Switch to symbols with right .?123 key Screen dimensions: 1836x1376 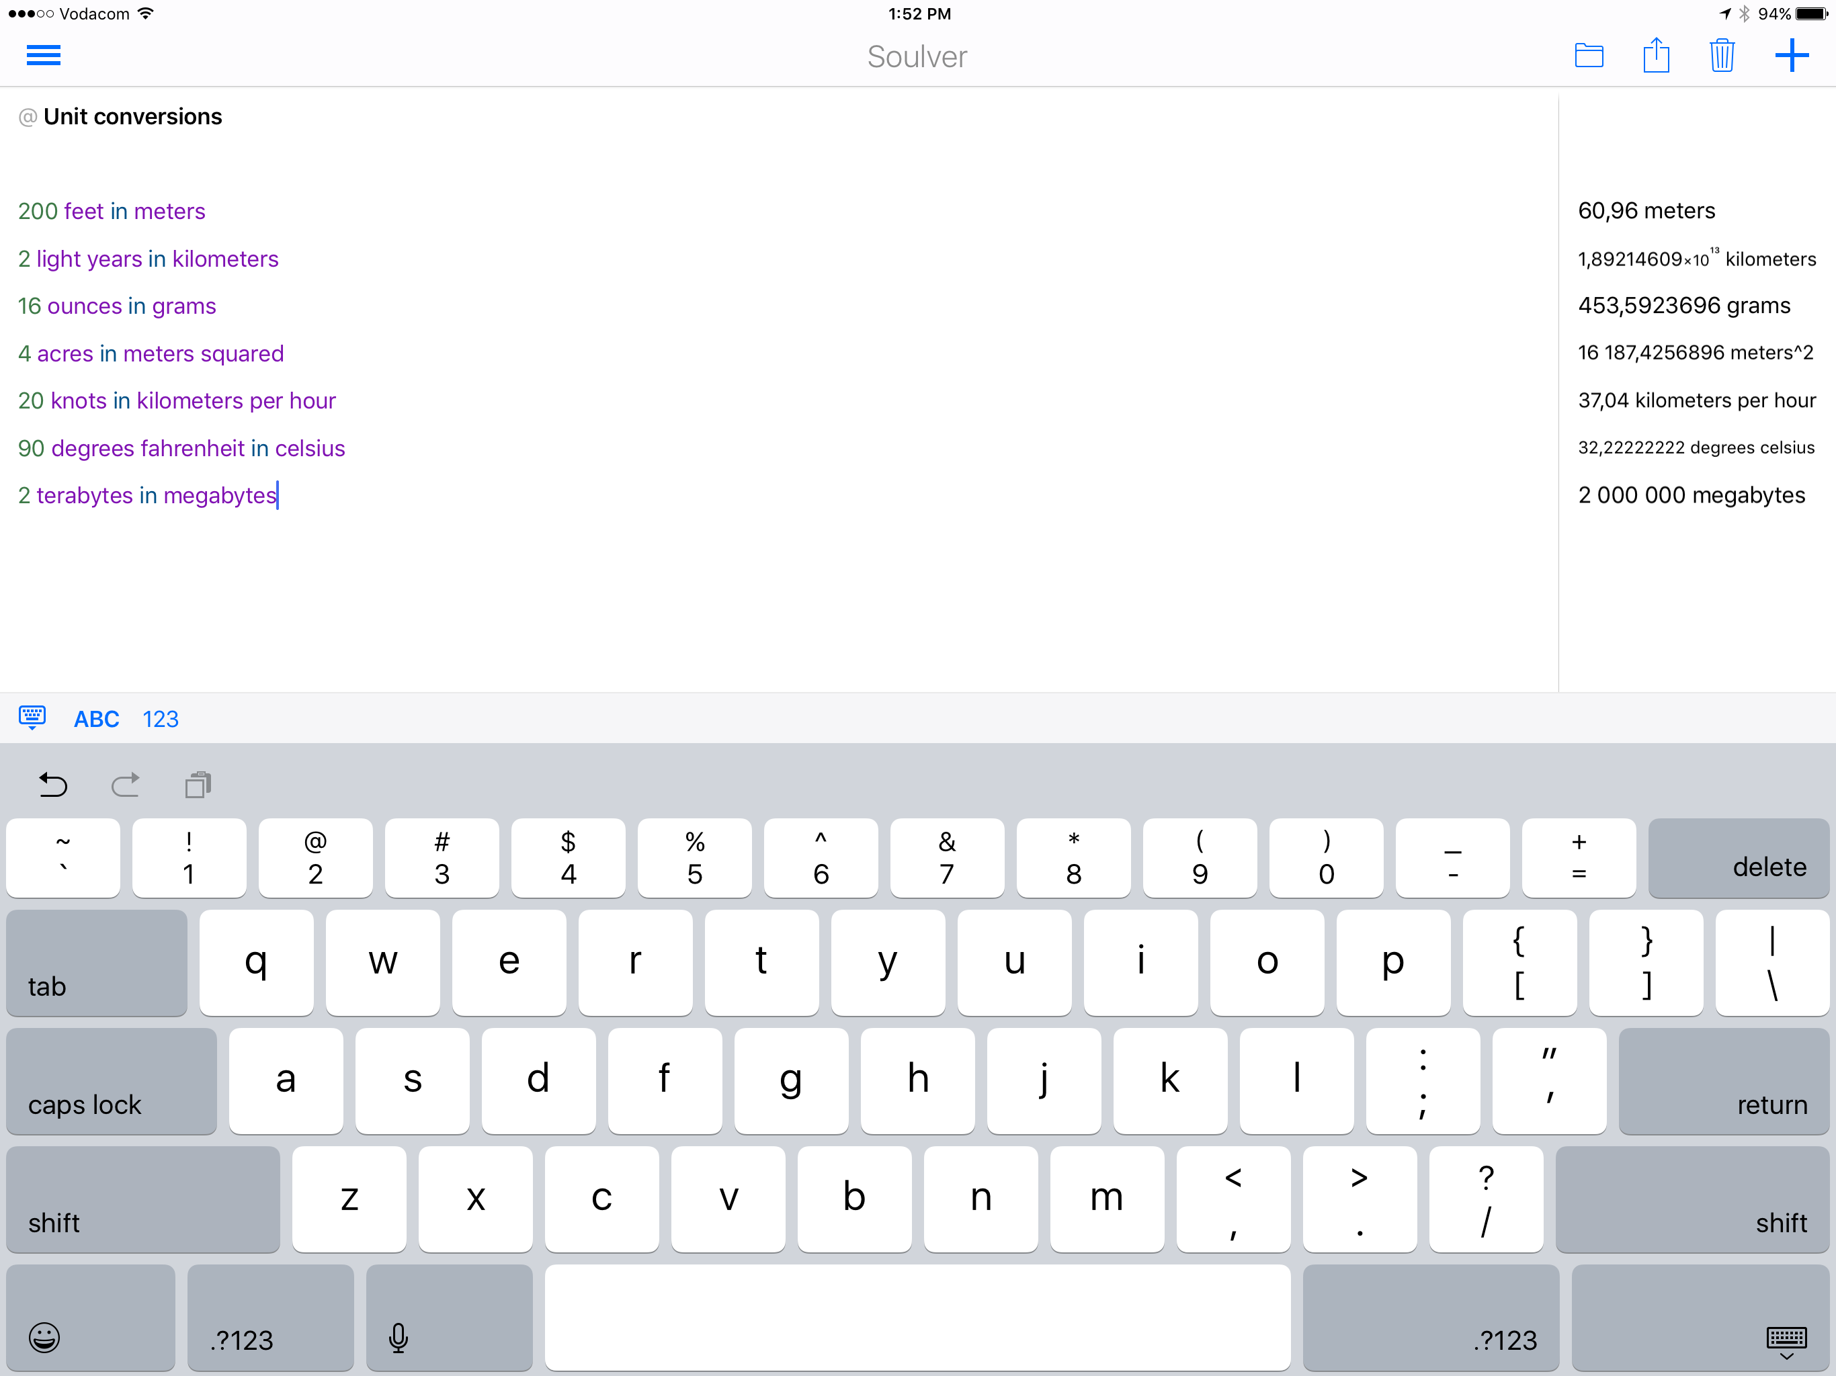coord(1431,1318)
